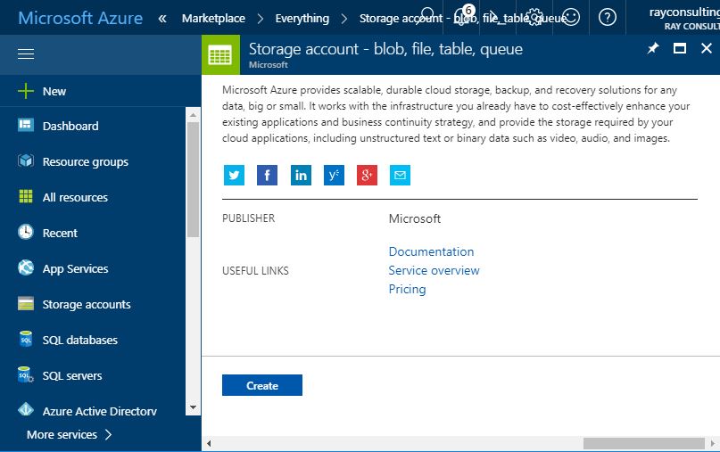The width and height of the screenshot is (720, 452).
Task: Share on Facebook
Action: point(267,176)
